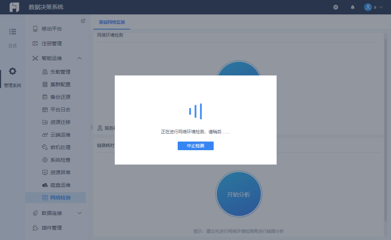
Task: Click the user avatar icon
Action: [x=368, y=7]
